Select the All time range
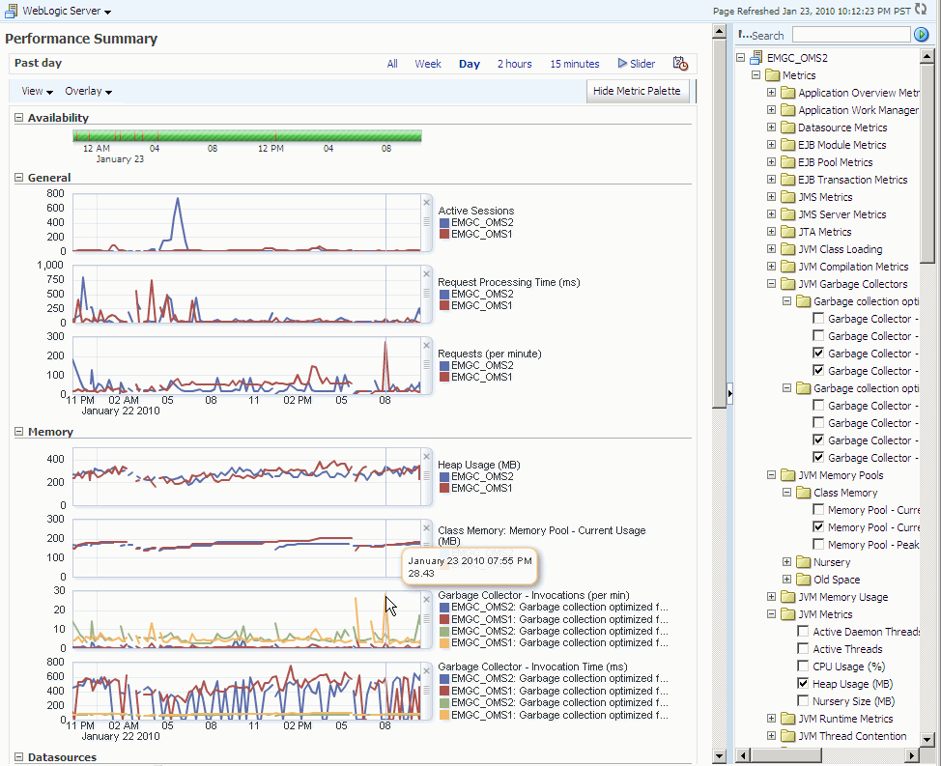The width and height of the screenshot is (941, 766). pyautogui.click(x=392, y=64)
